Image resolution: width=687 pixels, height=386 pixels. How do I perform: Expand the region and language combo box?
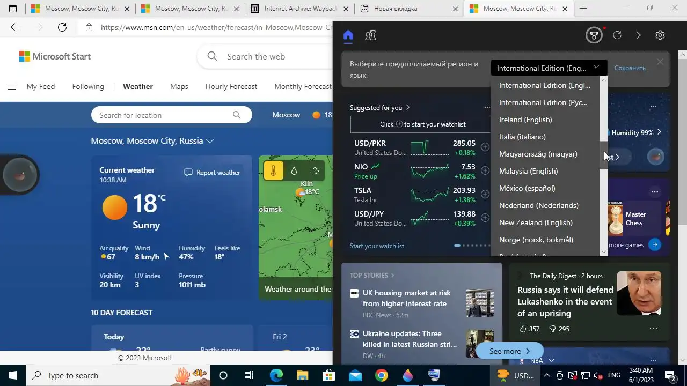[549, 68]
